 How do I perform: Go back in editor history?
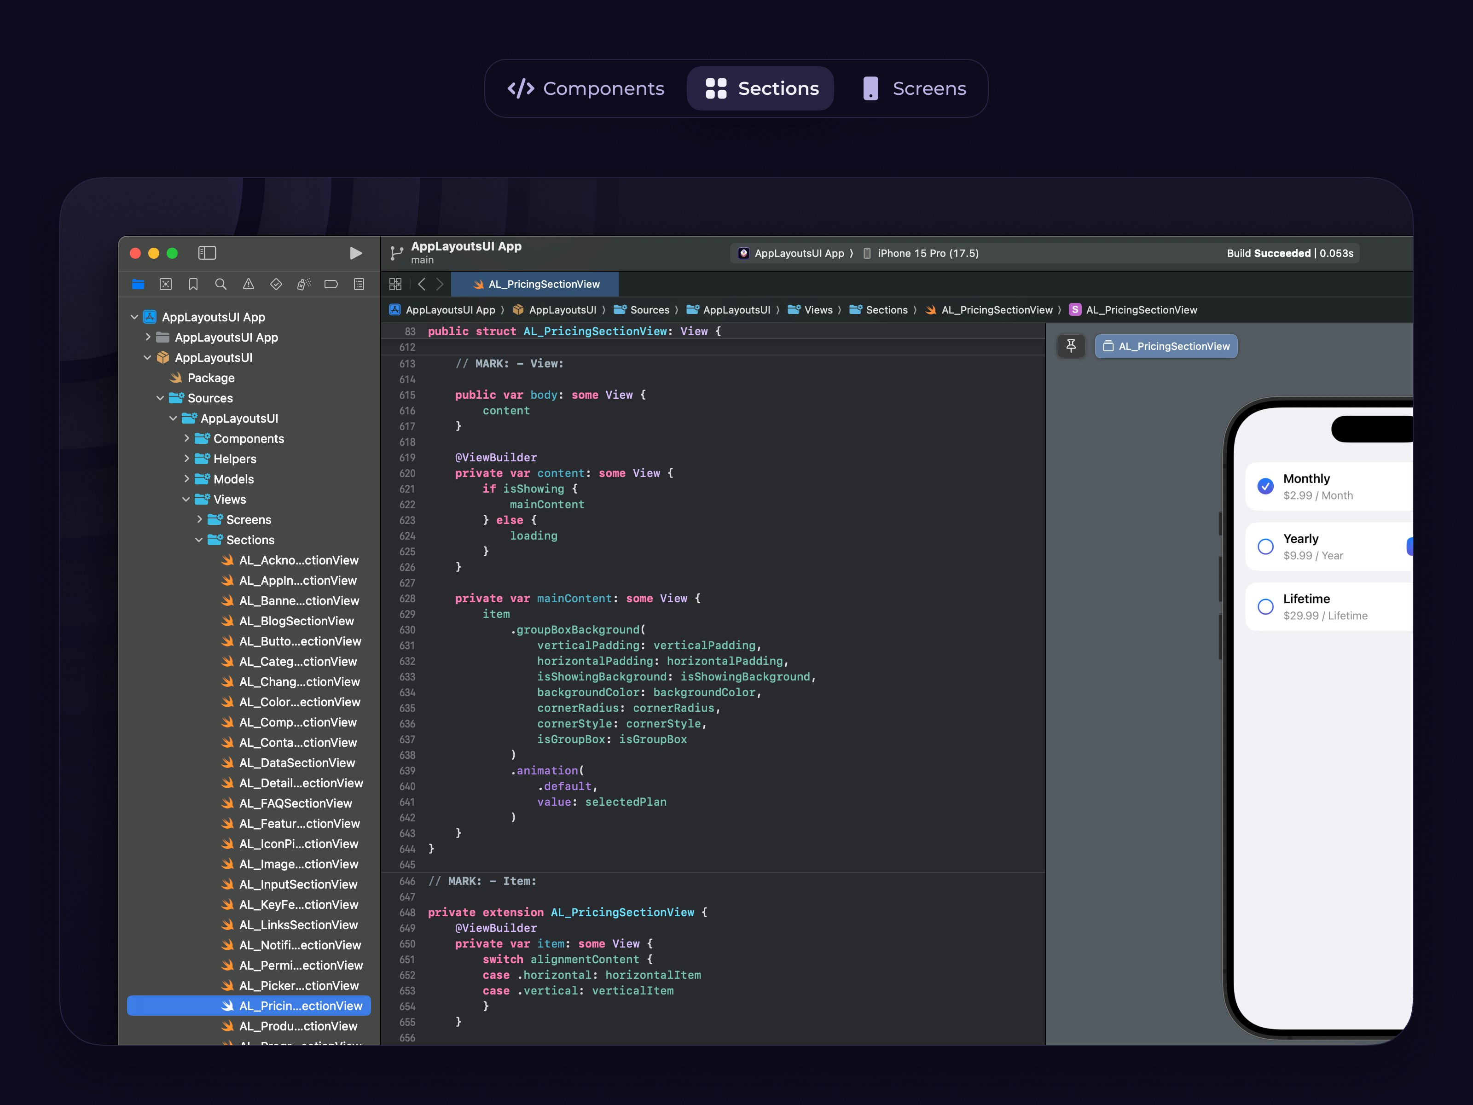[422, 285]
